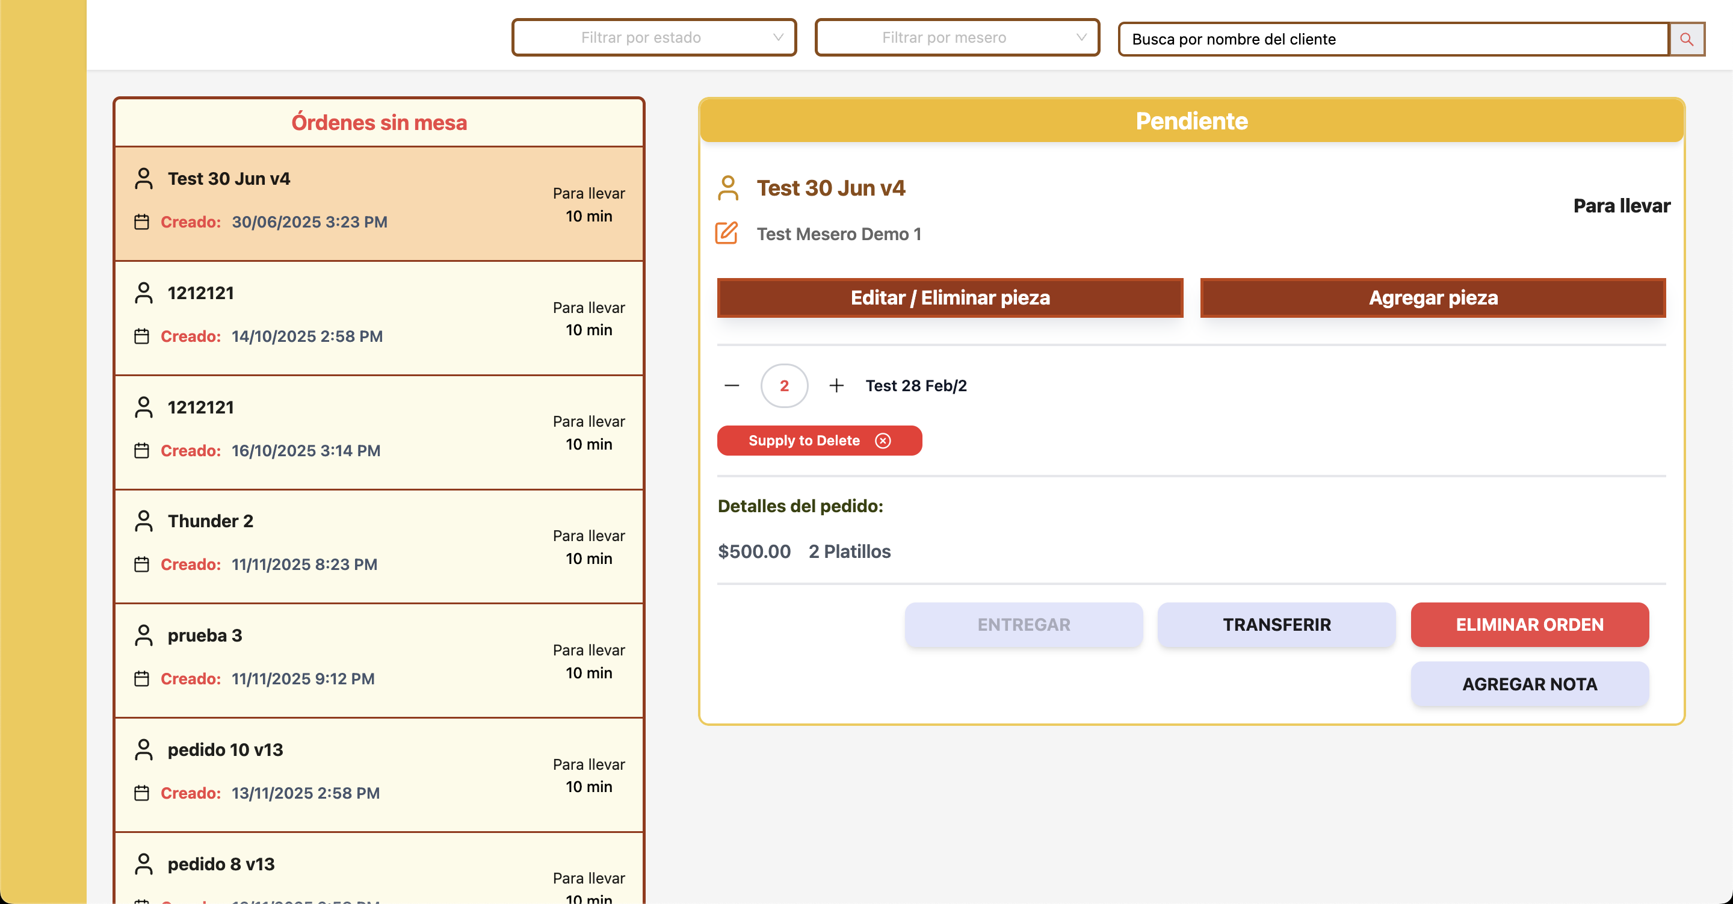
Task: Click the magnifier search icon button
Action: coord(1686,39)
